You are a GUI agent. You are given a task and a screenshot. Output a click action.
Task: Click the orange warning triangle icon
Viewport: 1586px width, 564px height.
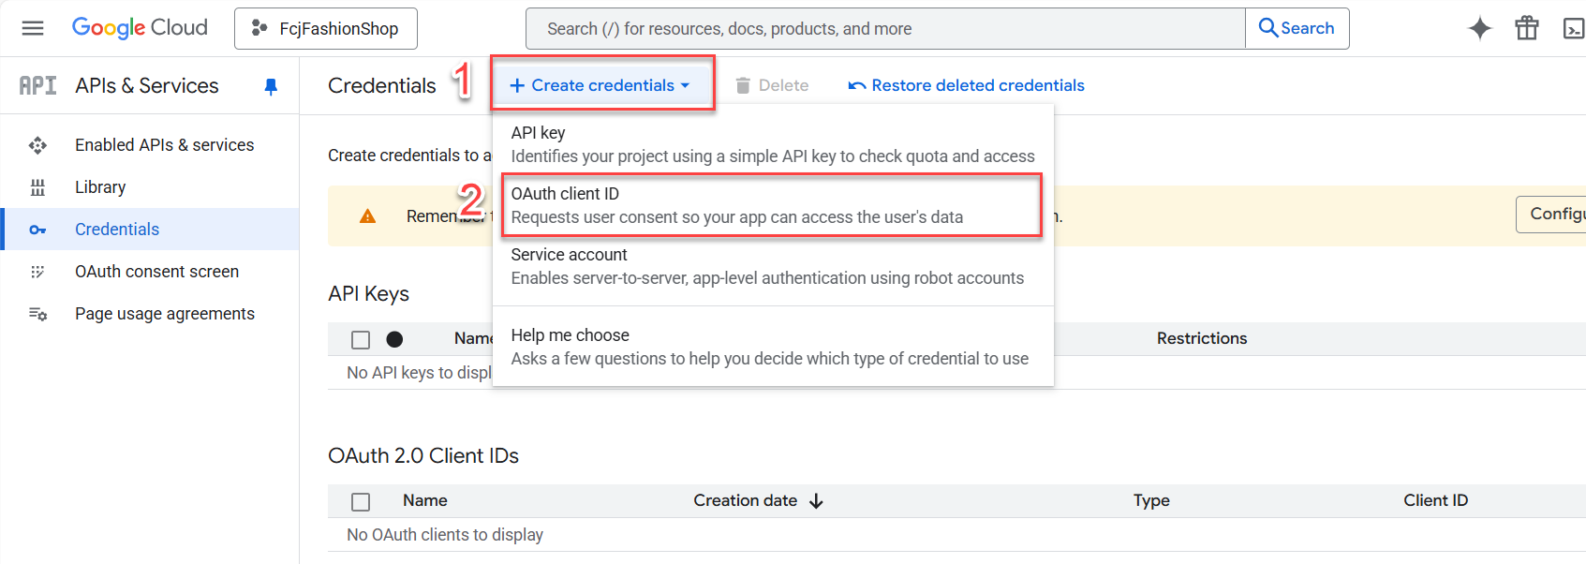coord(368,216)
